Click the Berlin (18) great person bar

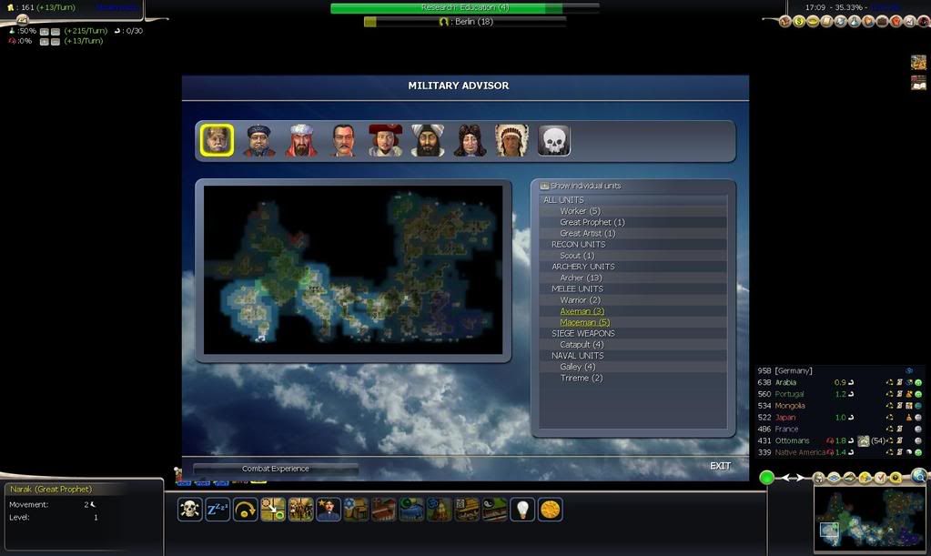[x=465, y=21]
